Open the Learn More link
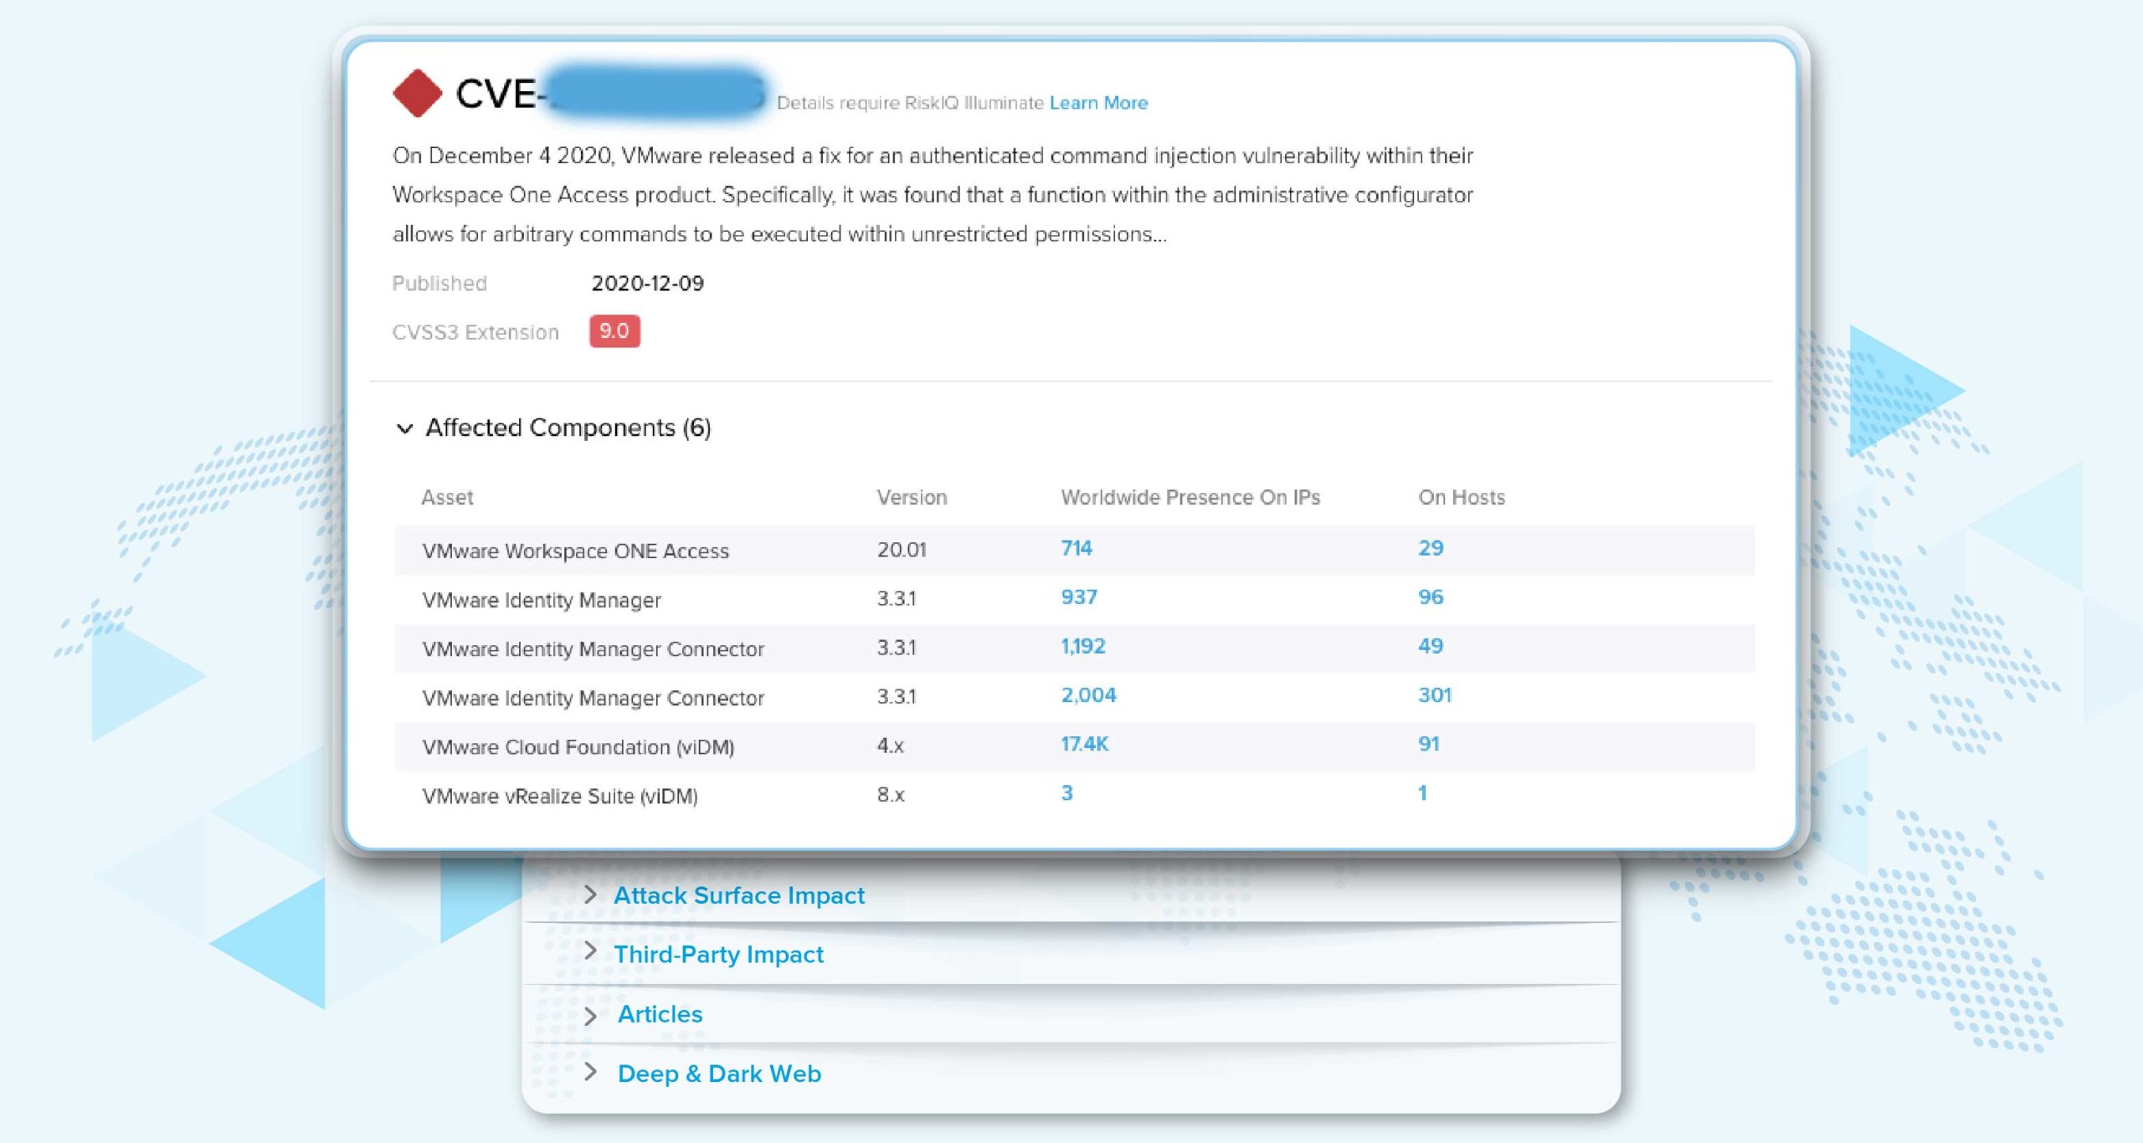Image resolution: width=2143 pixels, height=1143 pixels. click(x=1098, y=103)
